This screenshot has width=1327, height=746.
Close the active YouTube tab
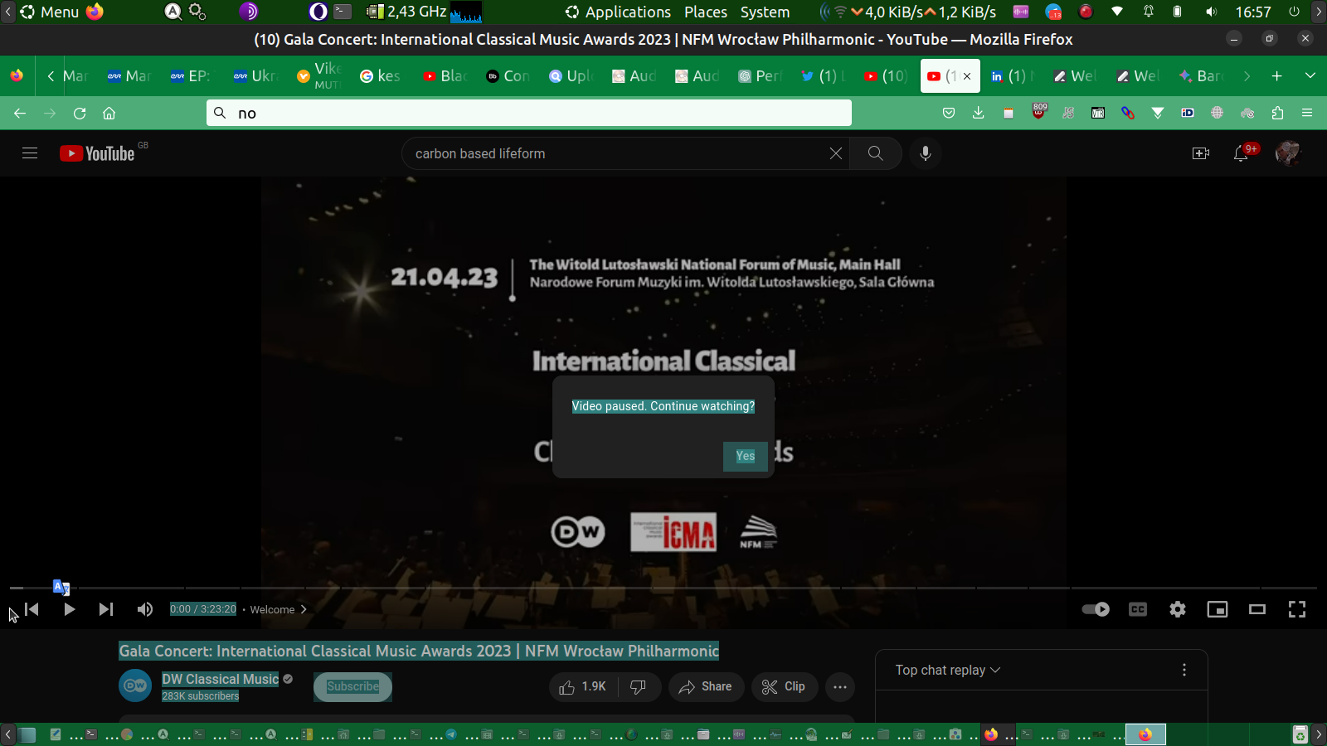click(x=967, y=76)
